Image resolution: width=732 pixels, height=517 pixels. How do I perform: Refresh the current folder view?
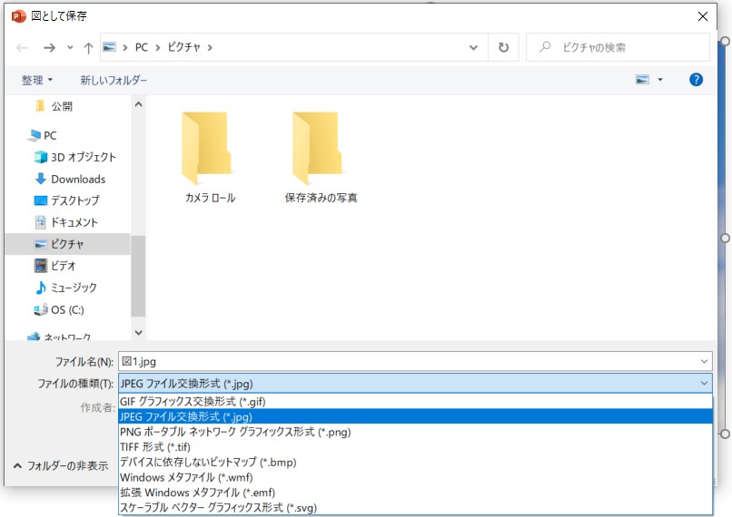click(x=503, y=47)
